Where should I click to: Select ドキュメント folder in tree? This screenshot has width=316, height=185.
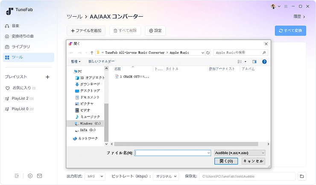(x=88, y=97)
